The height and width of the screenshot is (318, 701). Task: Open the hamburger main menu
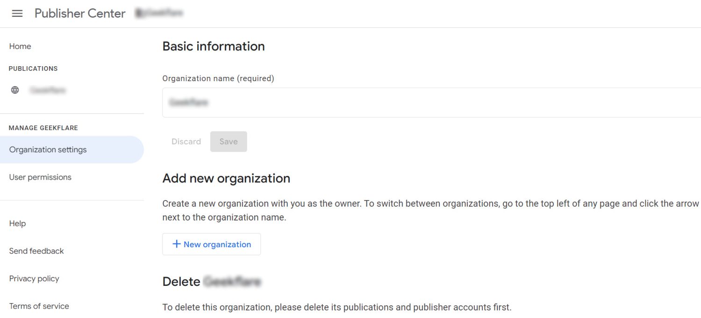(x=17, y=14)
